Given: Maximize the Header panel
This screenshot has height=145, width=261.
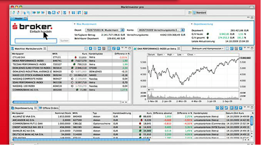Looking at the screenshot, I should [252, 18].
